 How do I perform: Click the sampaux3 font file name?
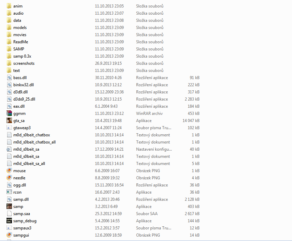pyautogui.click(x=22, y=228)
